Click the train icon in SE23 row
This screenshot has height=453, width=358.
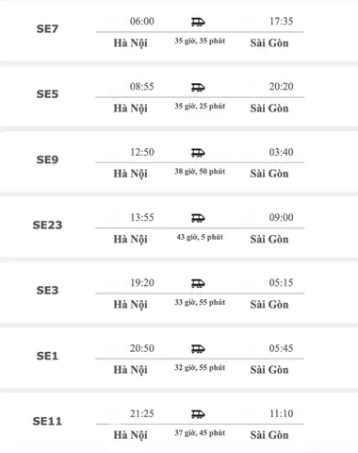click(198, 218)
